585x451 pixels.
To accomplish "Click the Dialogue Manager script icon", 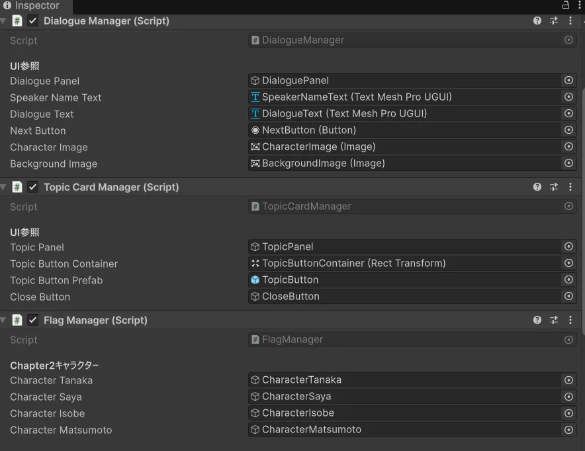I will (17, 21).
